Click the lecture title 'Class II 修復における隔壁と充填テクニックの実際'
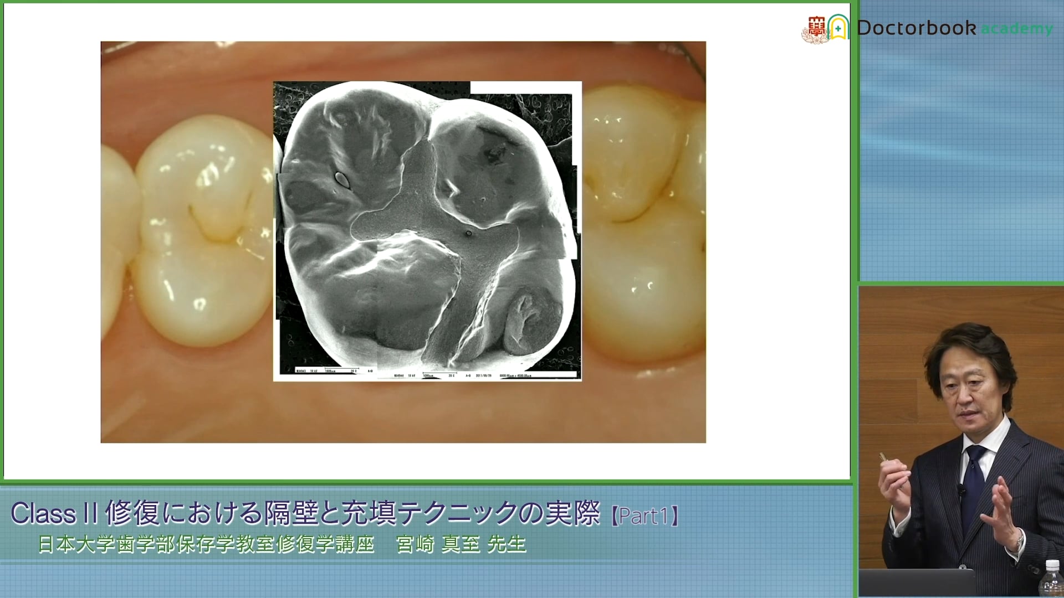Viewport: 1064px width, 598px height. tap(305, 513)
